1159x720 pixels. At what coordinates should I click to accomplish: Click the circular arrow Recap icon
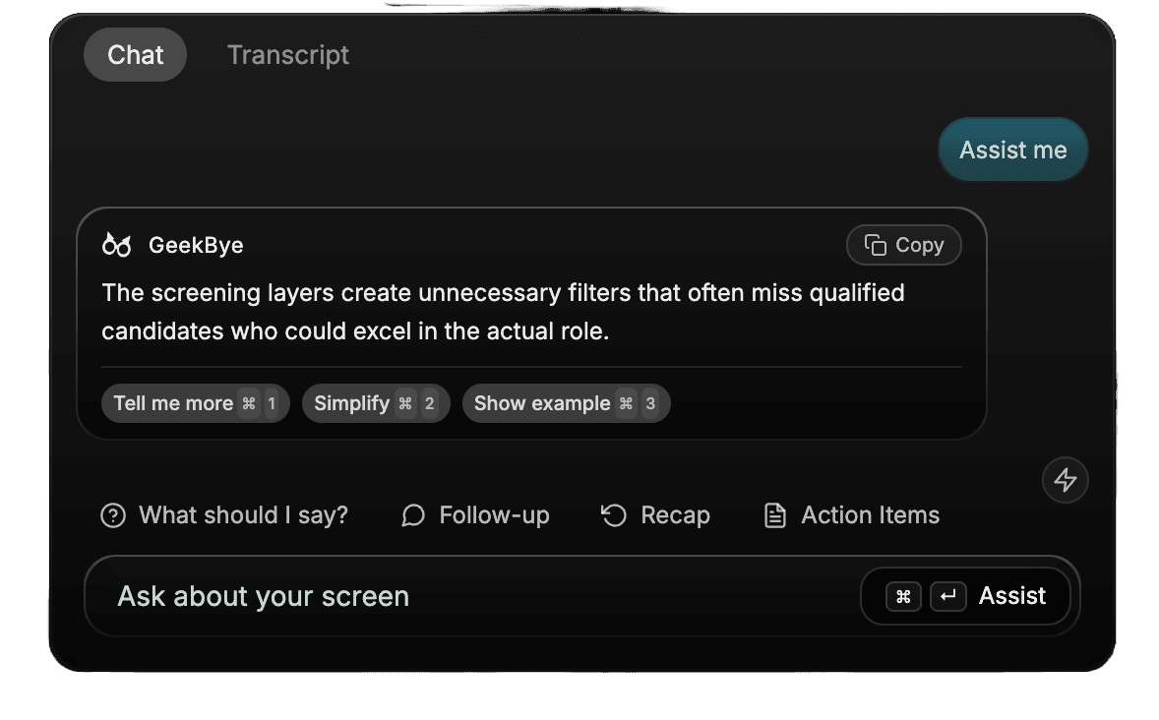click(x=612, y=514)
